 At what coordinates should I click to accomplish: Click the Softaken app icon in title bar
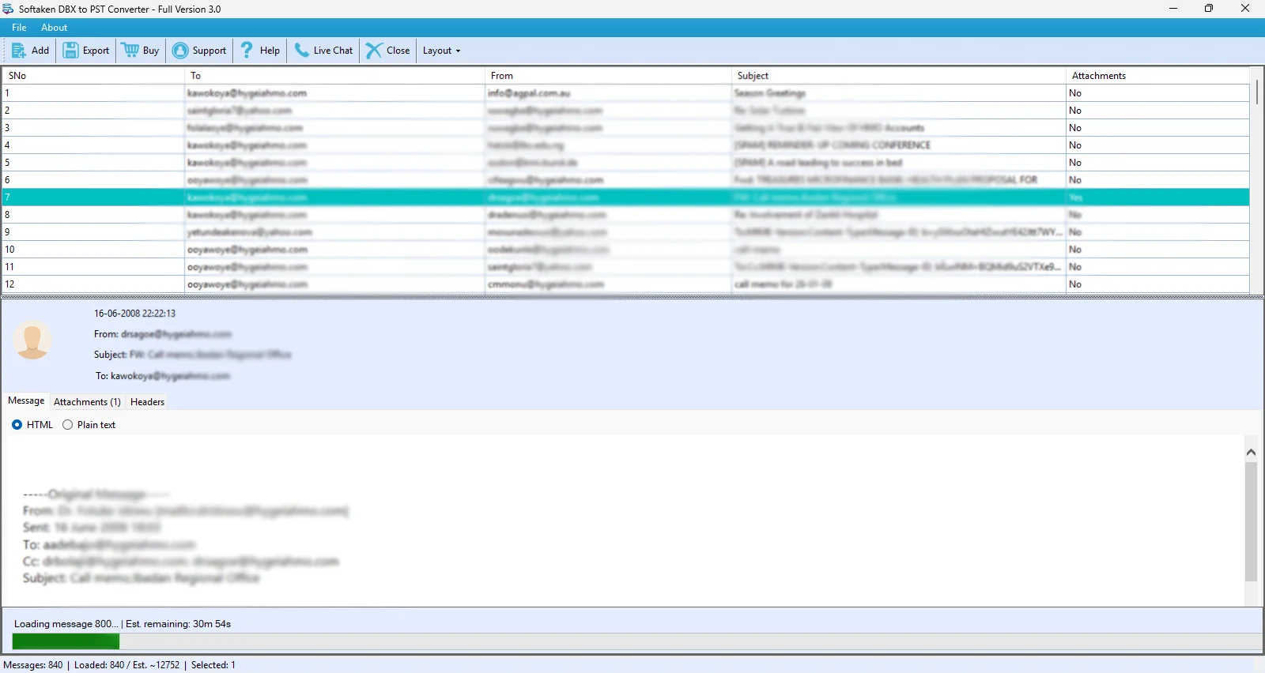click(8, 9)
